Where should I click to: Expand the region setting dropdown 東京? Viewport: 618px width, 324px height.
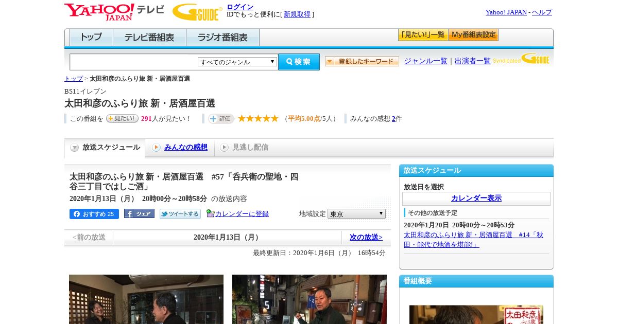coord(356,214)
